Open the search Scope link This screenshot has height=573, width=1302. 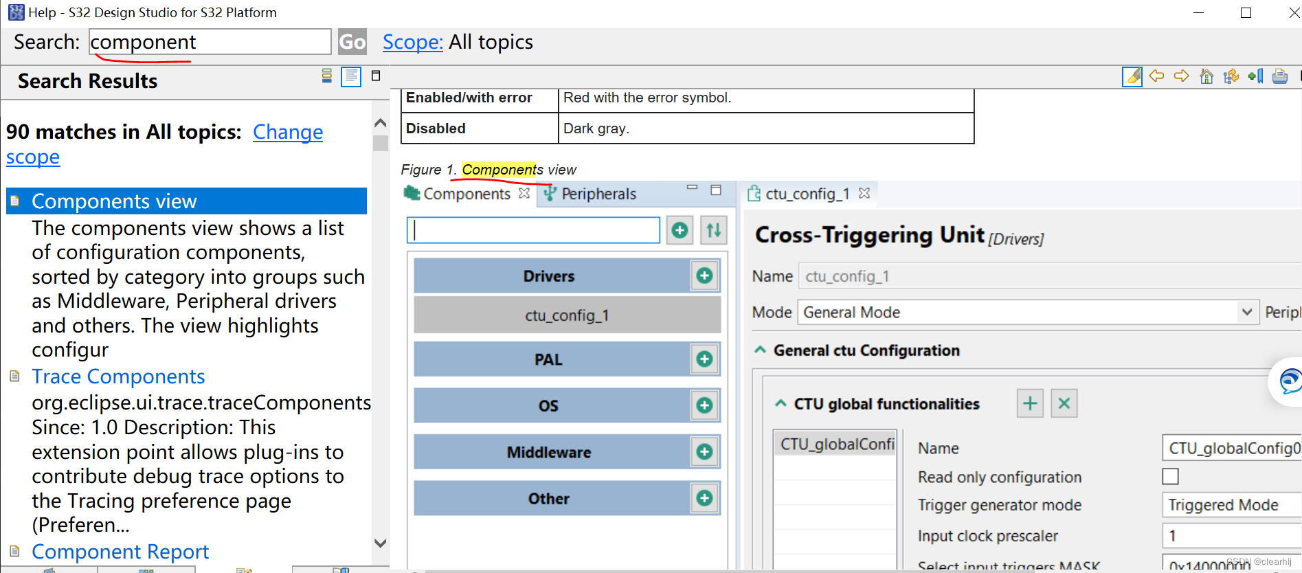coord(412,42)
